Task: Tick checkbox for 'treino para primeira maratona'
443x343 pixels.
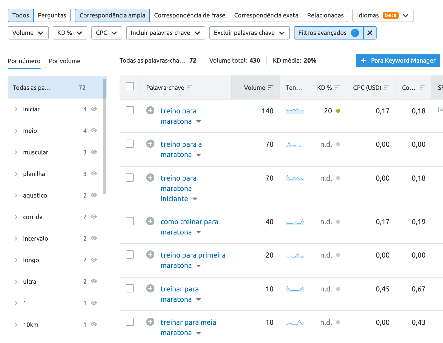Action: (x=130, y=255)
